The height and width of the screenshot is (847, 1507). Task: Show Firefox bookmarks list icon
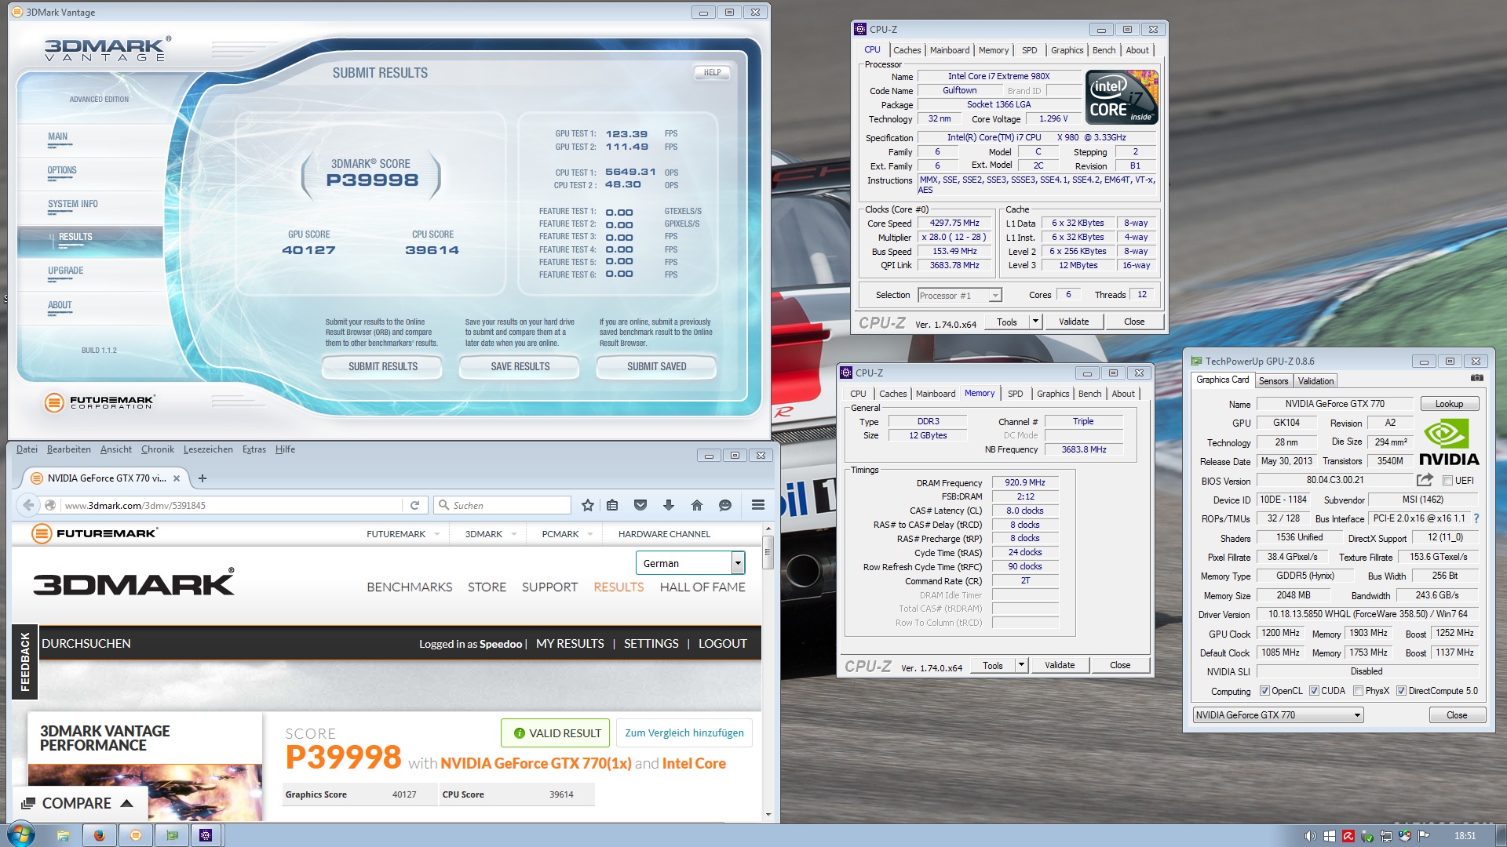pyautogui.click(x=612, y=505)
